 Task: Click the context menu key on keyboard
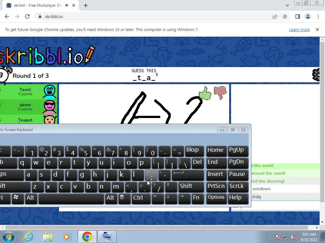pos(124,199)
